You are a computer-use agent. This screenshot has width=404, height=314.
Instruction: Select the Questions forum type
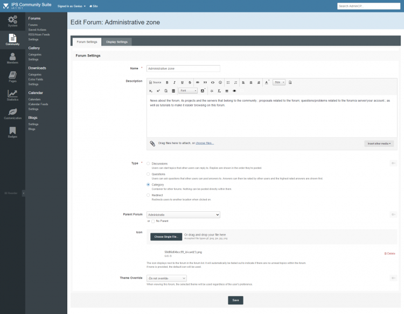coord(149,174)
